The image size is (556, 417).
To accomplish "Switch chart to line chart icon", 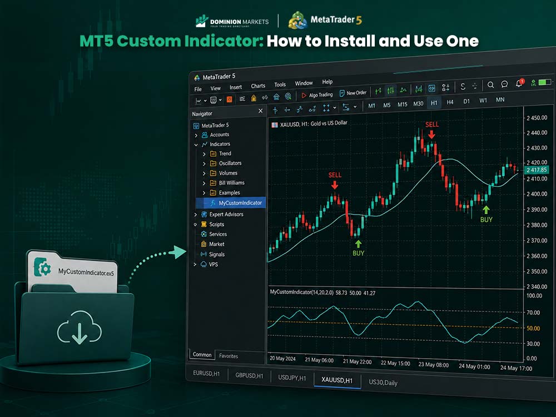I will point(403,90).
